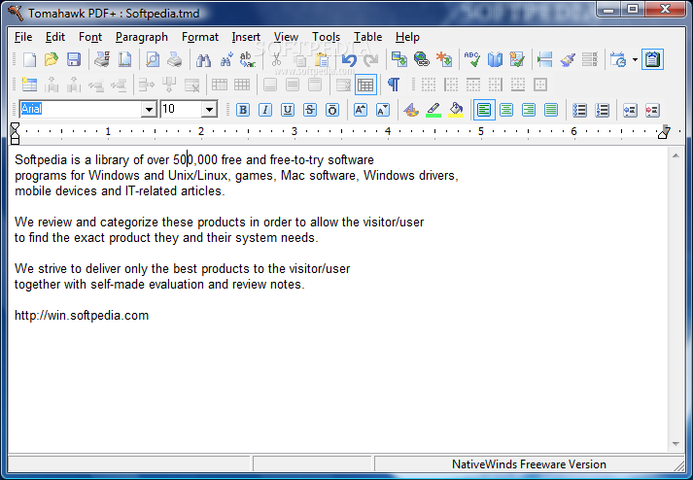Viewport: 693px width, 480px height.
Task: Open the Paragraph menu
Action: pos(142,37)
